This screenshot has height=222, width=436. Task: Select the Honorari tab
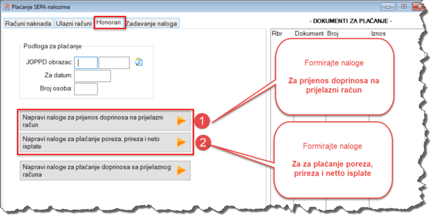(109, 23)
